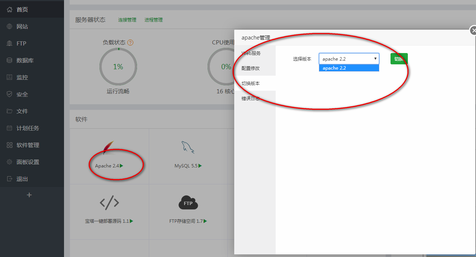Screen dimensions: 476x257
Task: Click the green arrow after MySQL 5.5
Action: point(200,166)
